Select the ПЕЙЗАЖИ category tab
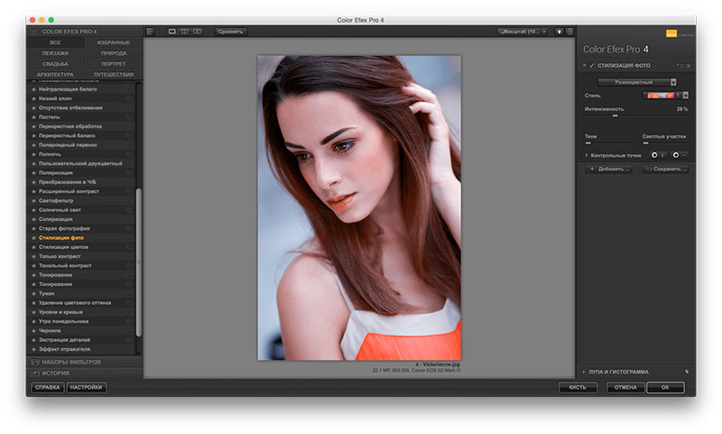This screenshot has width=722, height=434. point(55,53)
